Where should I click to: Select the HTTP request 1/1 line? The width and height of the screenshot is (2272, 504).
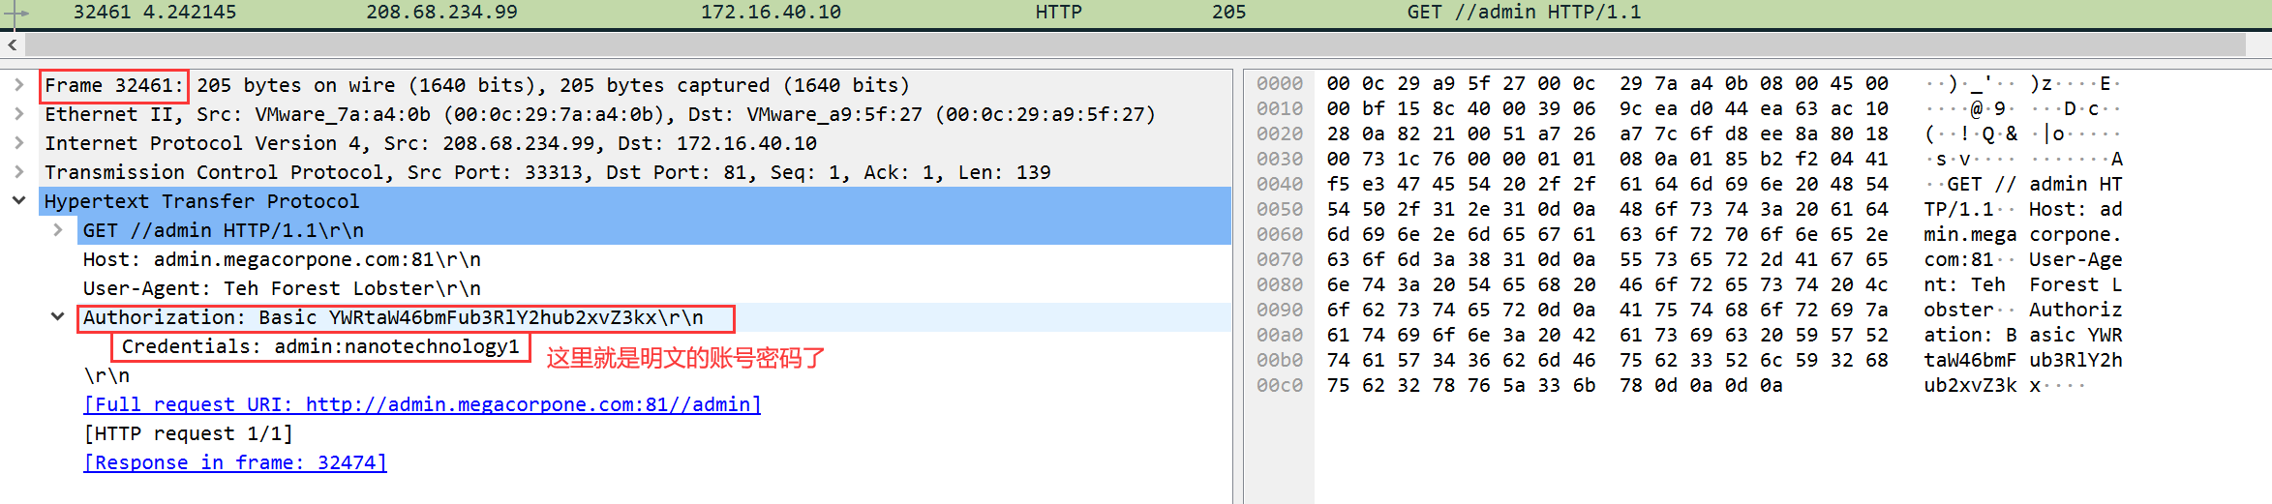188,433
